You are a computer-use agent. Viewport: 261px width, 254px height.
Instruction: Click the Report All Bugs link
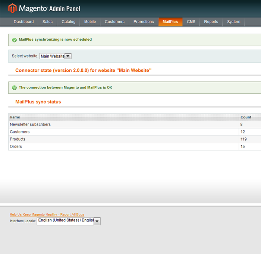click(x=47, y=214)
